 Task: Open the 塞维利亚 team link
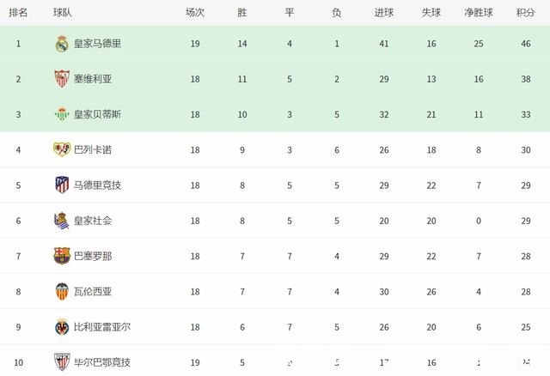point(93,79)
